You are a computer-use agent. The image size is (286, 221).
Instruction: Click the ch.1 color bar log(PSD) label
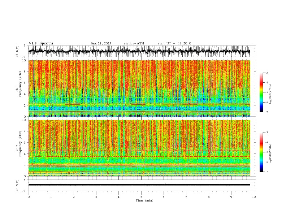270,94
